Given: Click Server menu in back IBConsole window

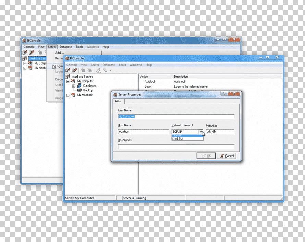Looking at the screenshot, I should 52,47.
